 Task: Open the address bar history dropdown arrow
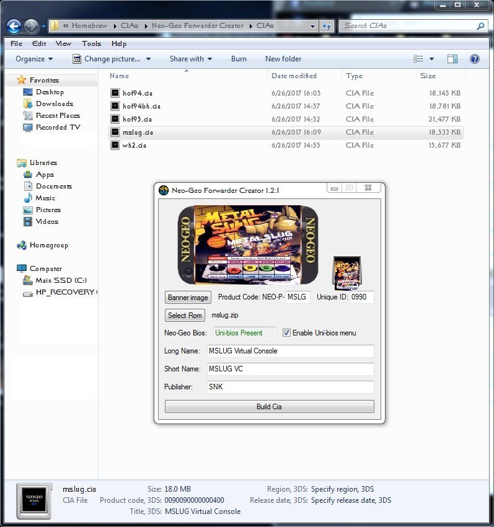click(312, 26)
